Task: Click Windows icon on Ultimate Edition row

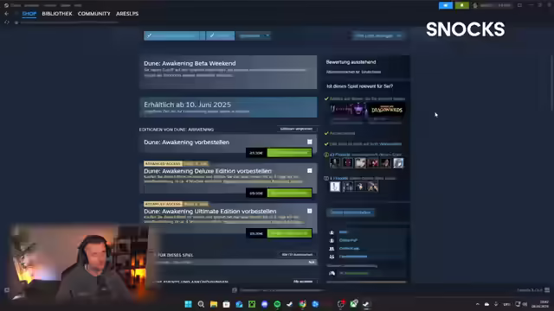Action: pyautogui.click(x=310, y=211)
